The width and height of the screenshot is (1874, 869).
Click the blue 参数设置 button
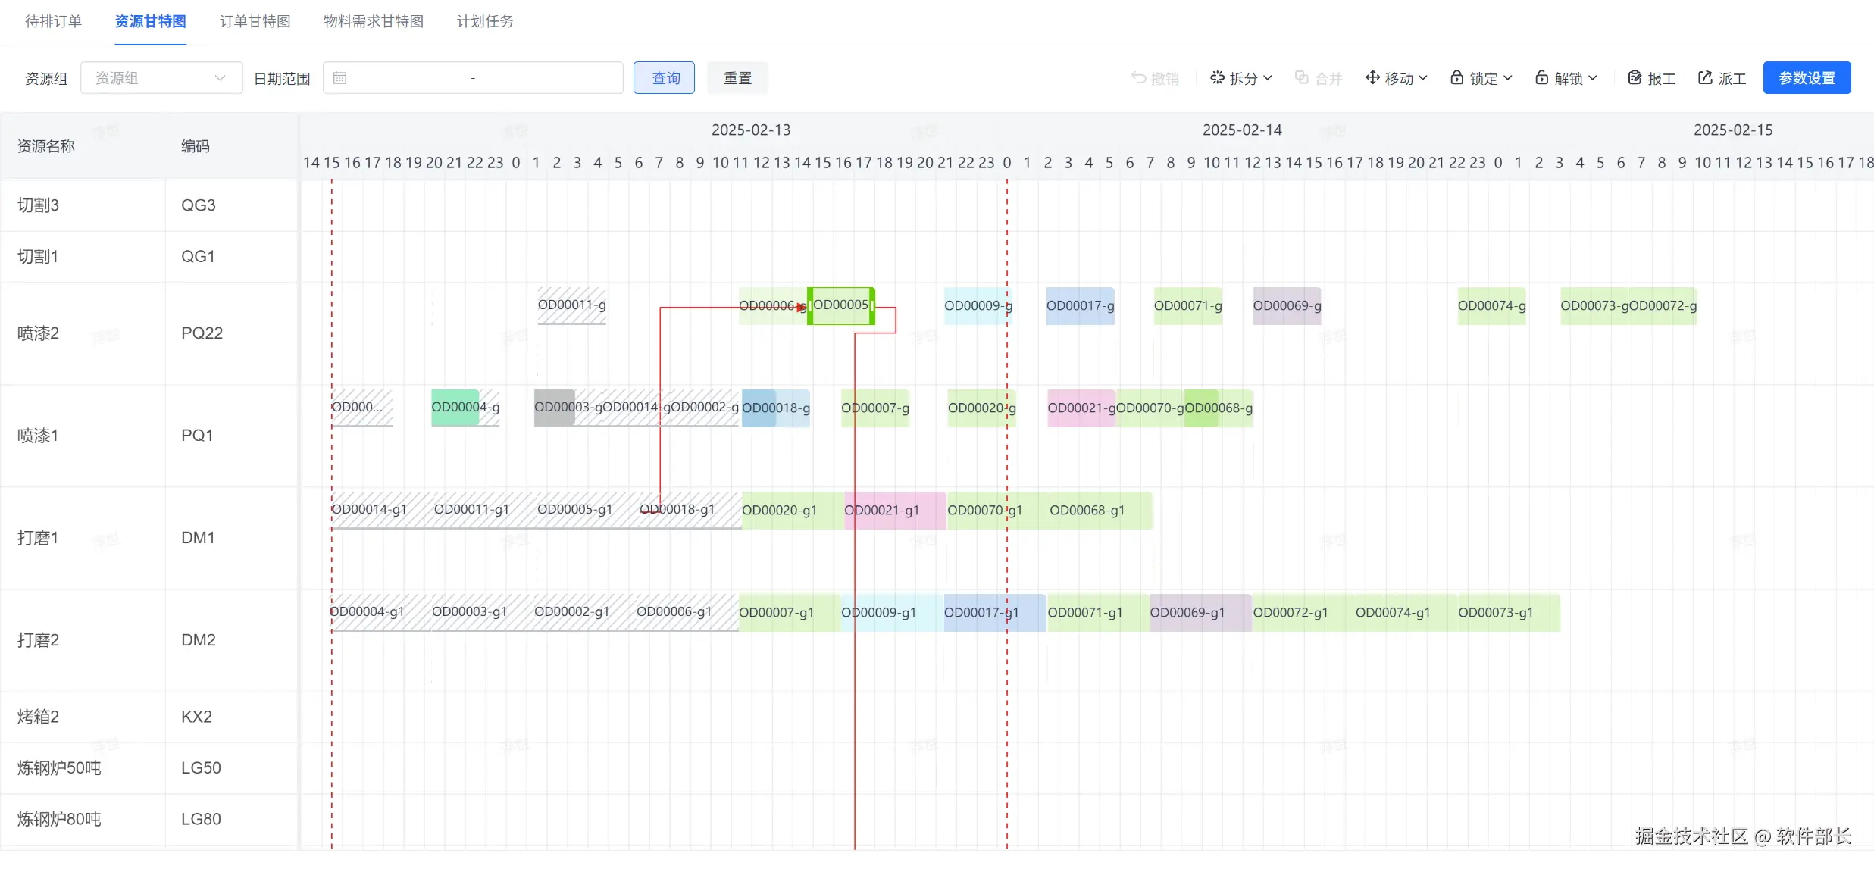(1807, 78)
